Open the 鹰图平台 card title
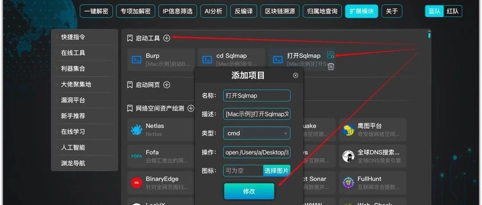 (x=370, y=126)
